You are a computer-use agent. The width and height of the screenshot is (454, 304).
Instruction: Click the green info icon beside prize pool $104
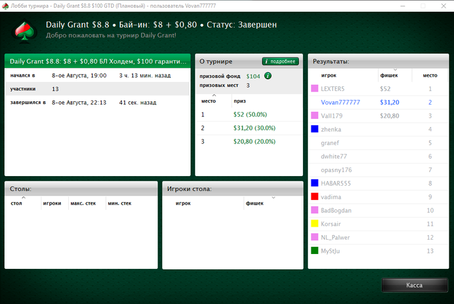click(x=268, y=76)
